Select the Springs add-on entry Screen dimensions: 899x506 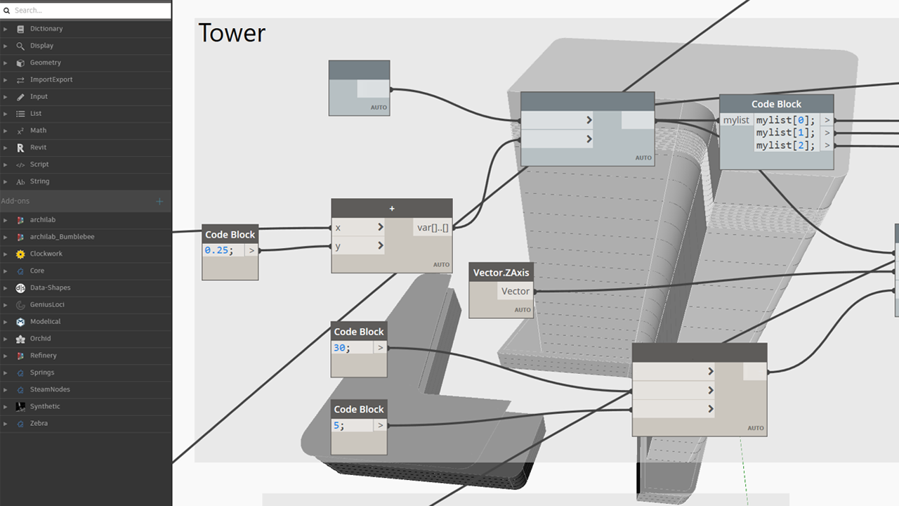42,372
